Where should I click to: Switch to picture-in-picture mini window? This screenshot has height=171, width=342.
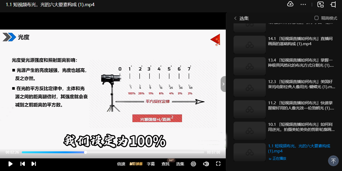(321, 4)
